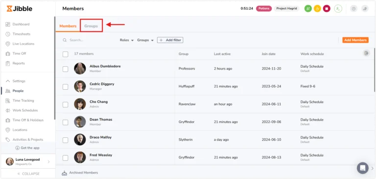Collapse the Settings section
This screenshot has width=376, height=179.
coord(16,81)
